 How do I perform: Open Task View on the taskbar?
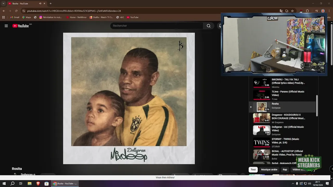click(21, 184)
